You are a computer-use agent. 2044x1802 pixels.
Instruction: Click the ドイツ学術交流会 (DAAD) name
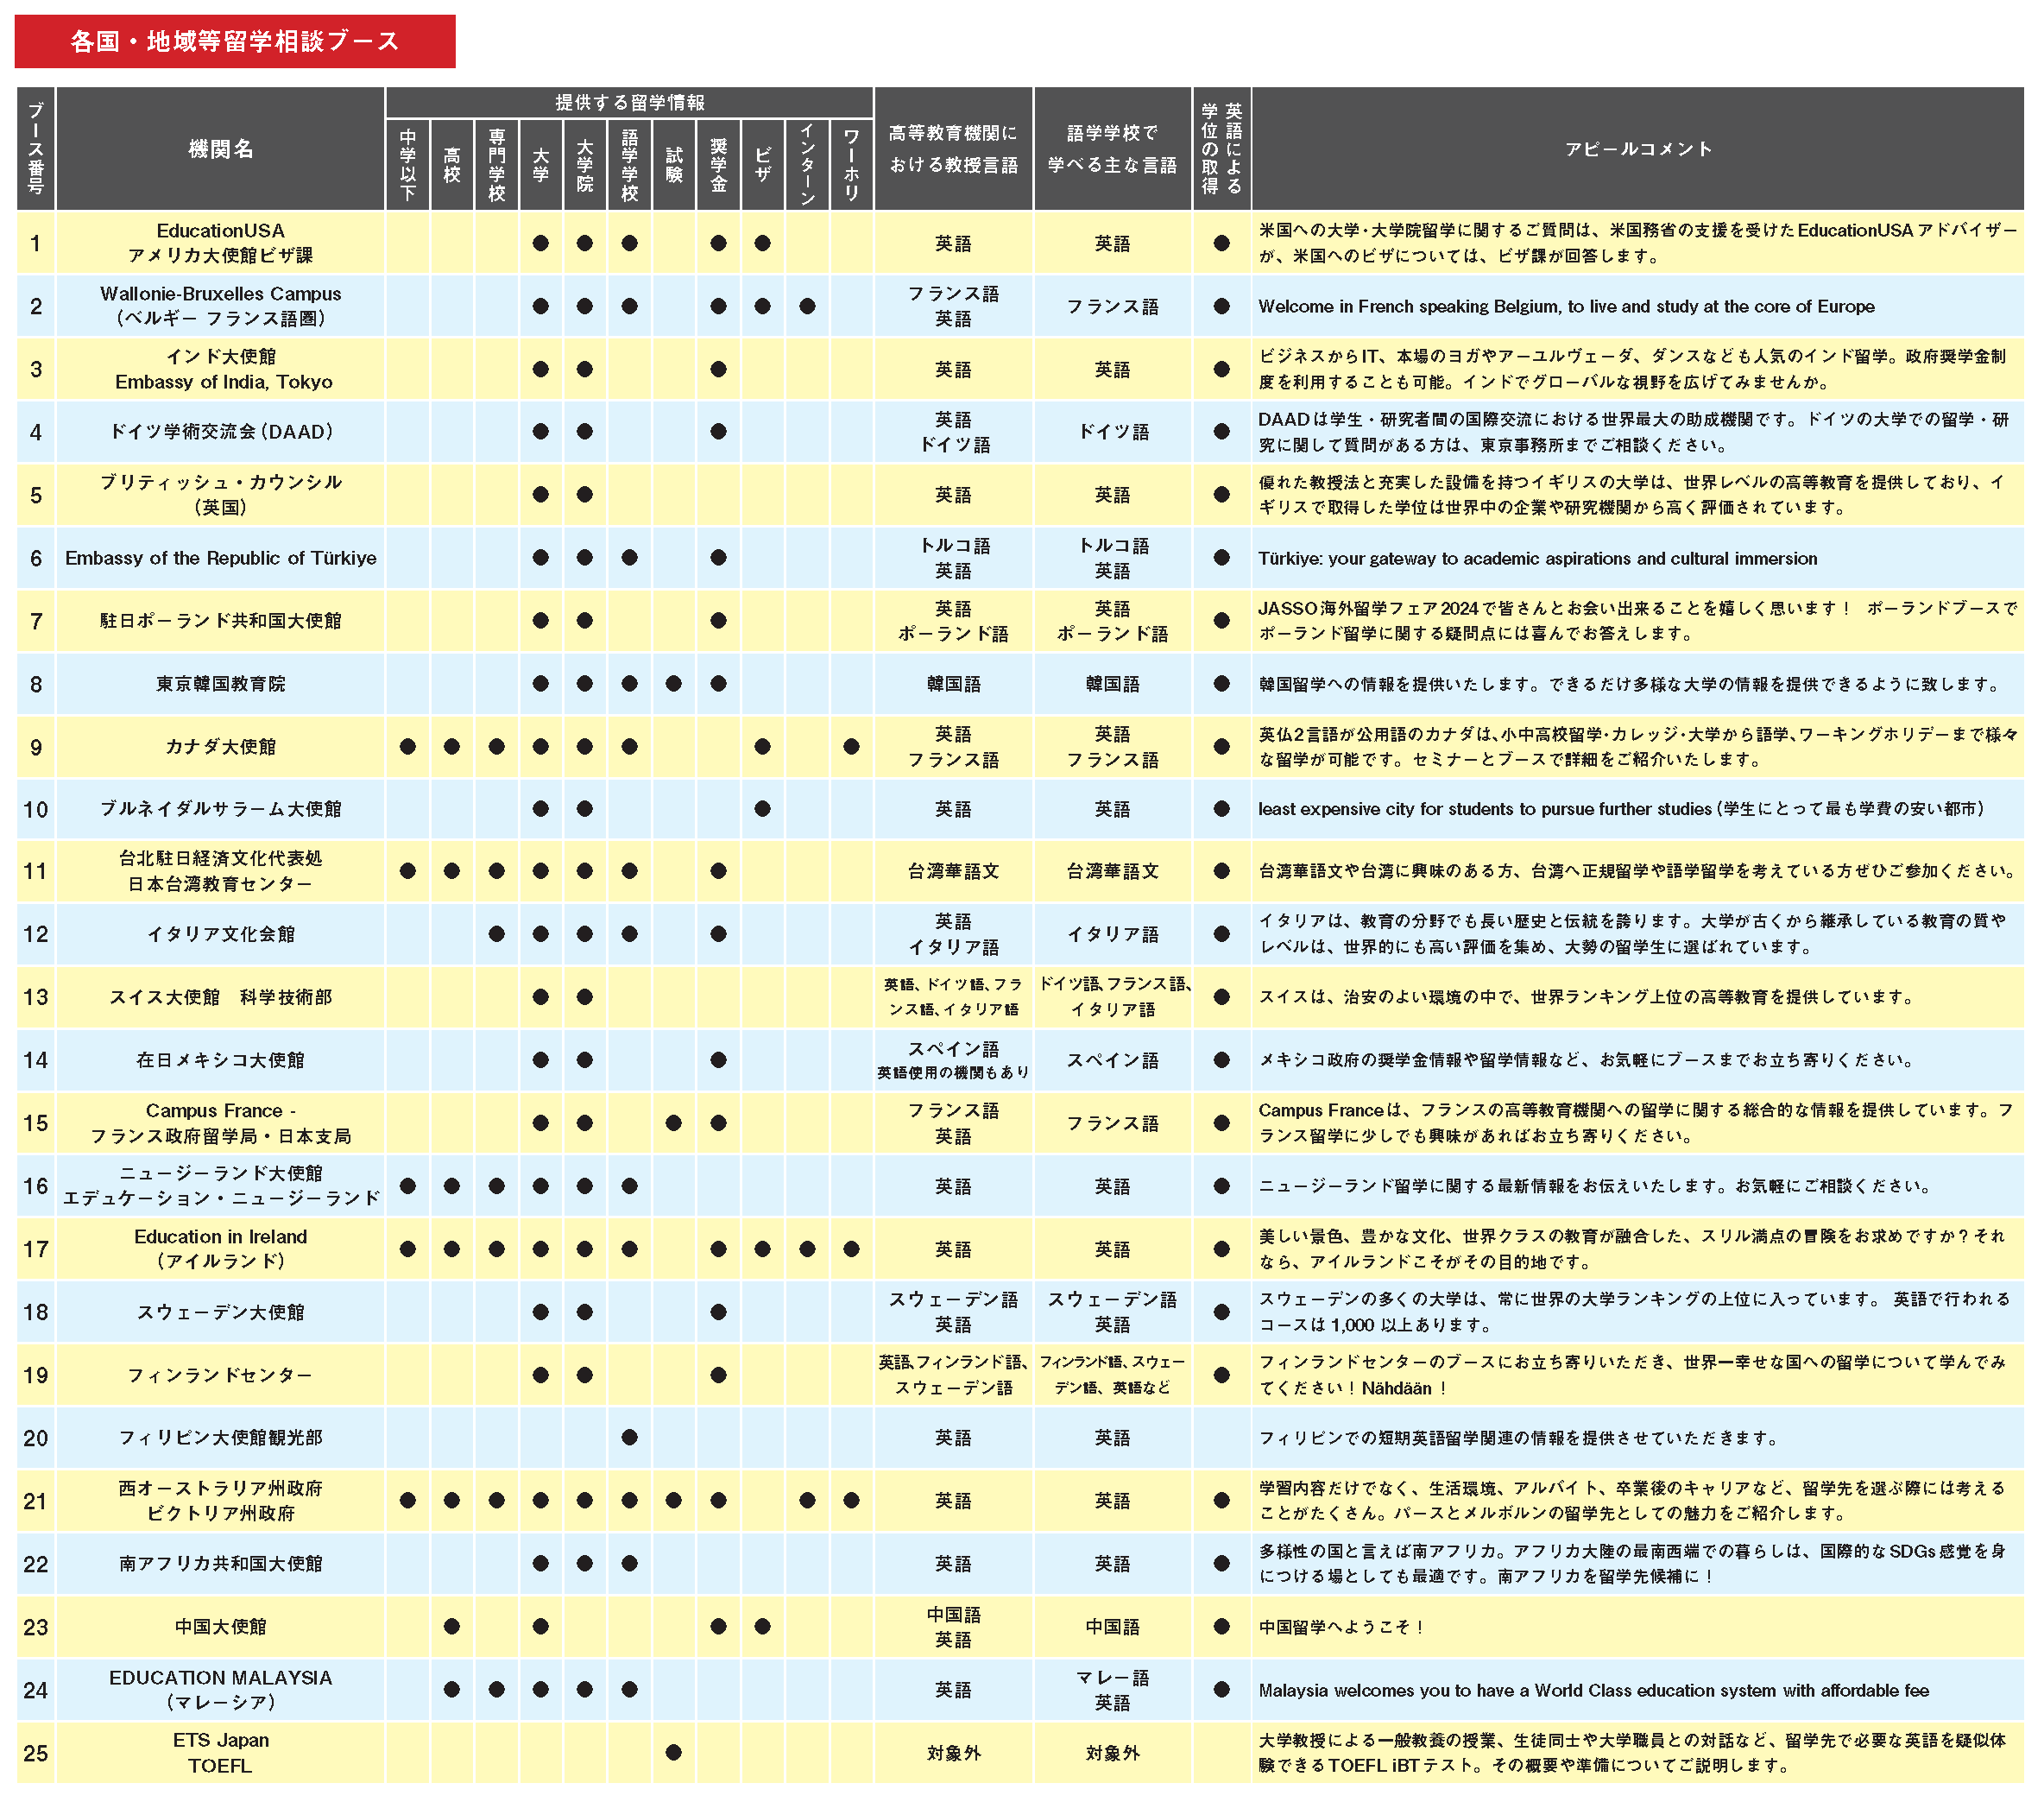[220, 433]
